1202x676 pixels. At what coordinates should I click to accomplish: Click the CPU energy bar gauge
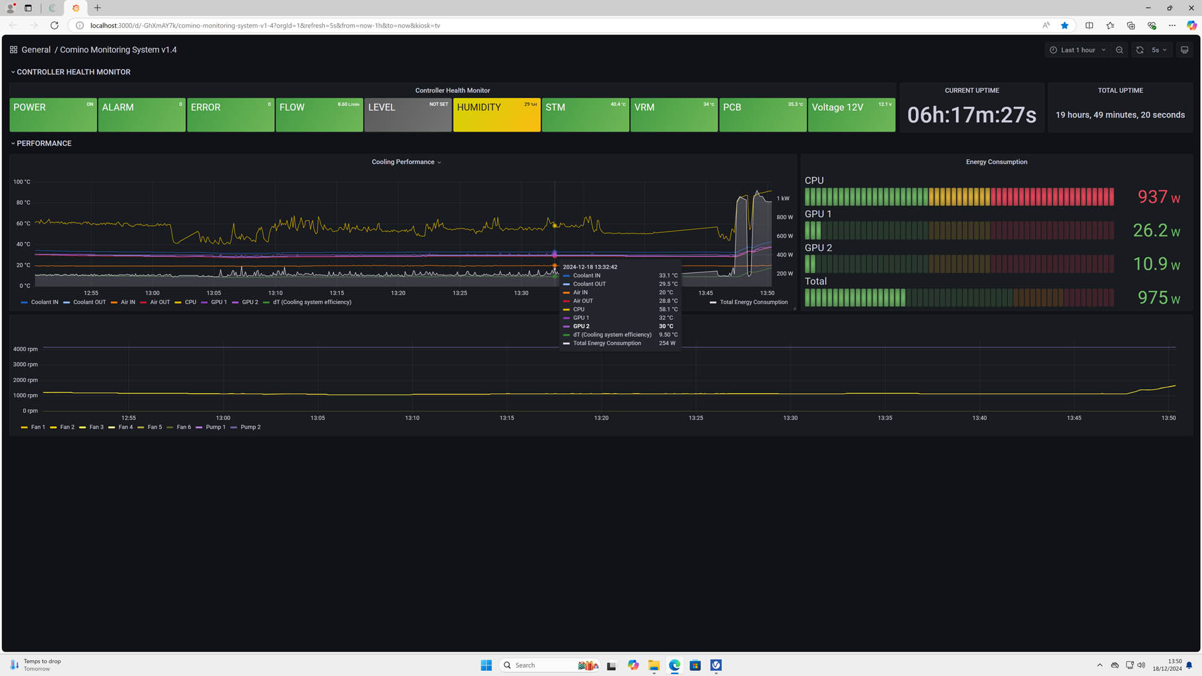(959, 197)
